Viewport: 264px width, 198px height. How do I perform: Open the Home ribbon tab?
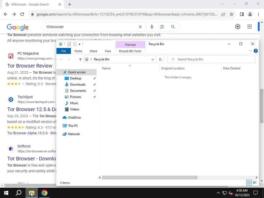(x=78, y=51)
